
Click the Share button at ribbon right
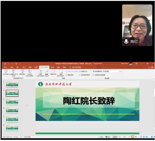pos(151,68)
